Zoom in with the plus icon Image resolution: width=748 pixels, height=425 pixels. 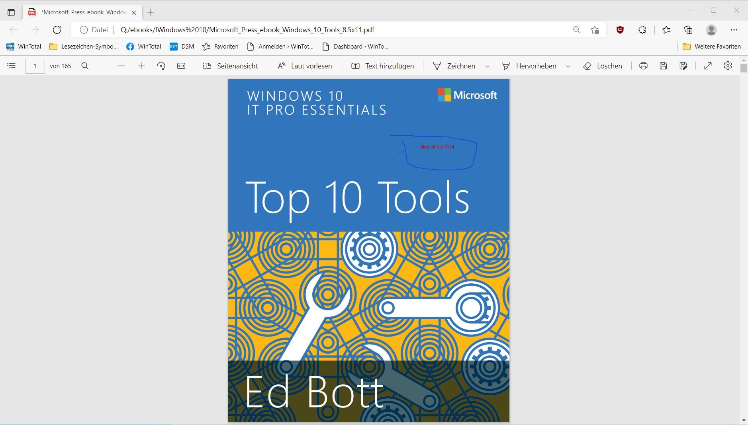tap(141, 66)
